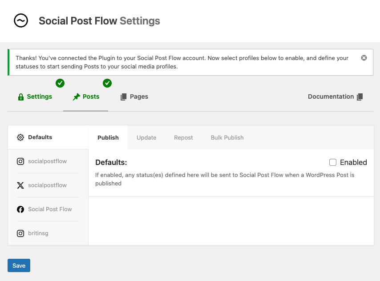Click the X icon for socialpostflow
This screenshot has height=281, width=380.
20,185
